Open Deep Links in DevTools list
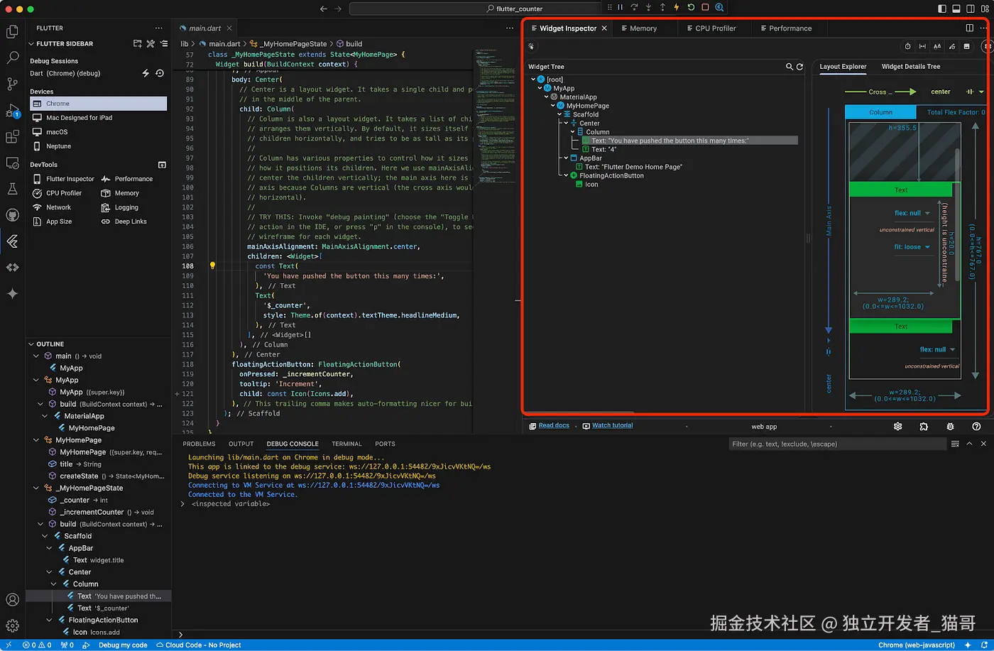This screenshot has height=651, width=994. click(124, 221)
